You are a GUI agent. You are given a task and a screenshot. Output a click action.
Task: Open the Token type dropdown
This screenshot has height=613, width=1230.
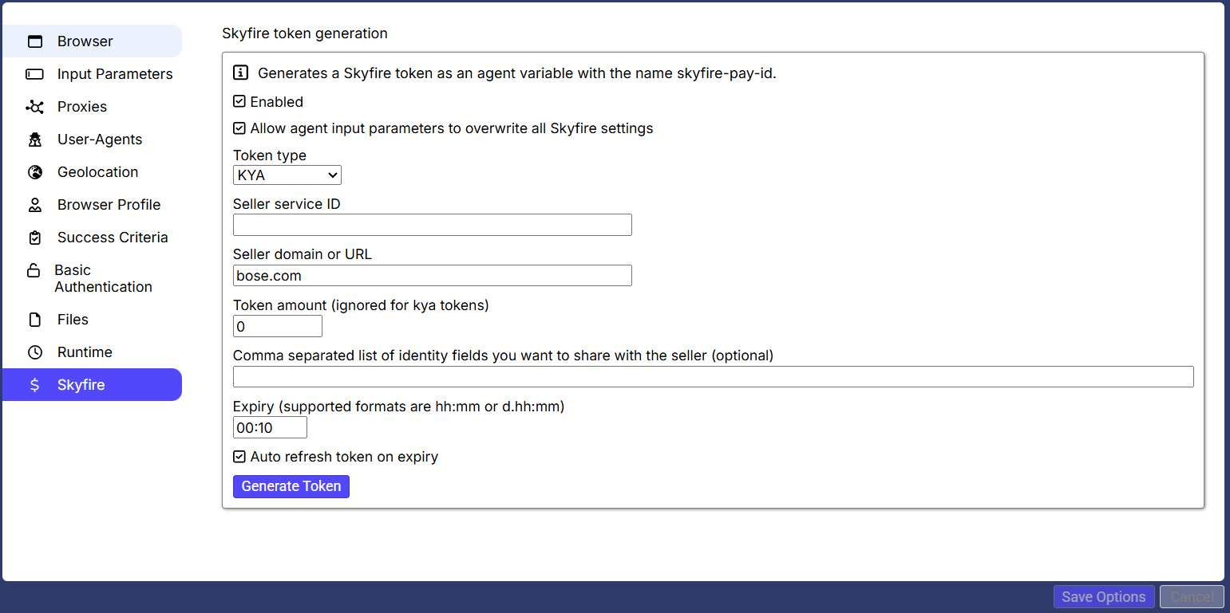[287, 175]
